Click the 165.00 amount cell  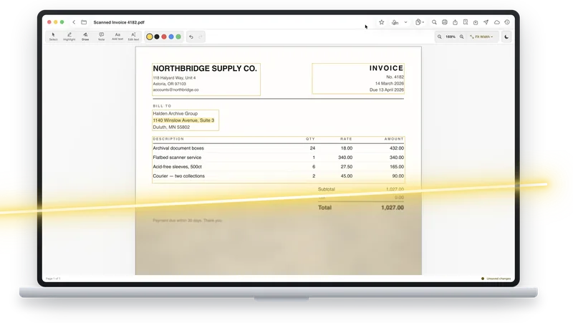click(x=397, y=167)
